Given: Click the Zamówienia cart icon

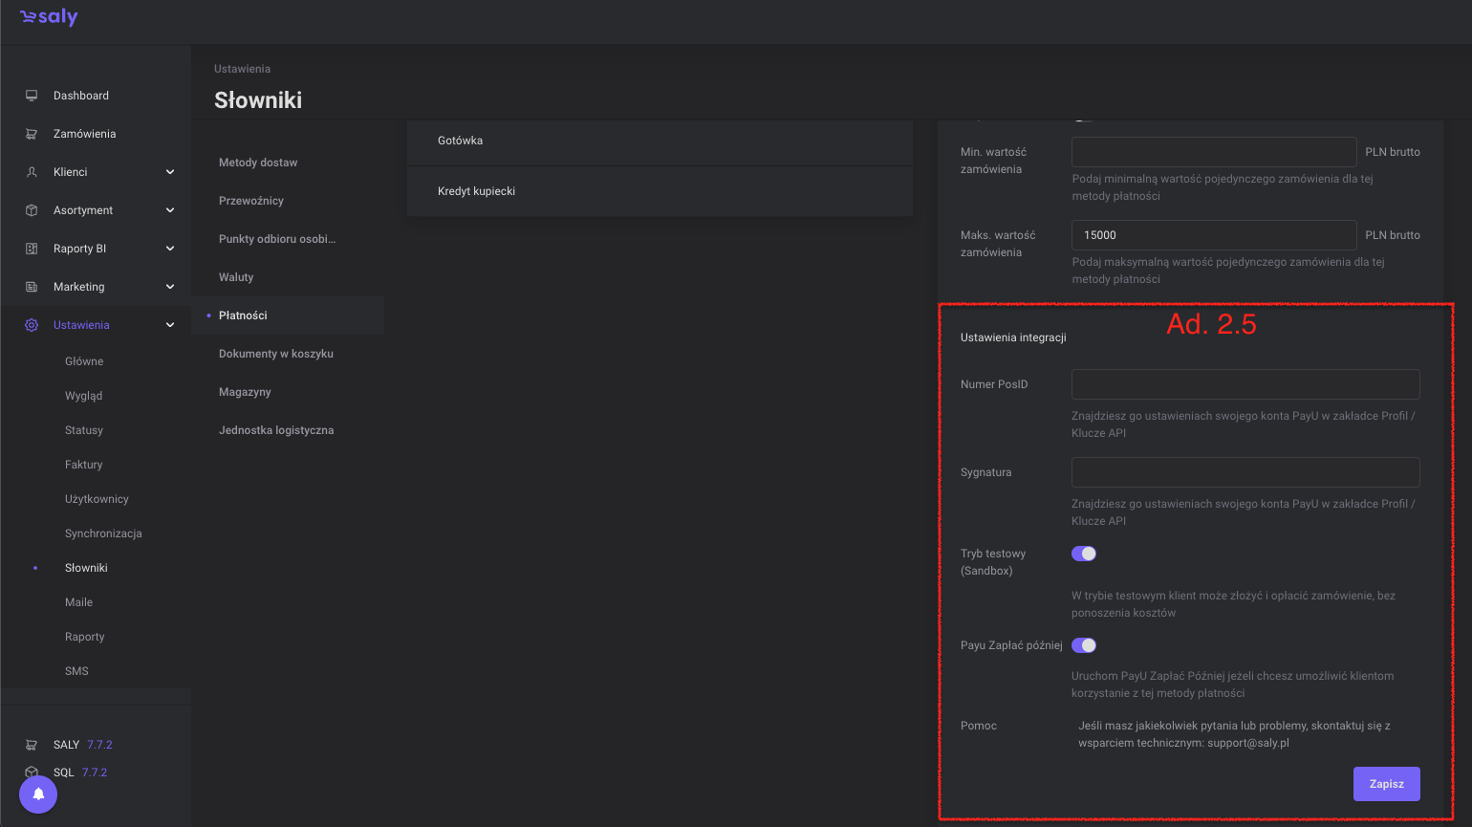Looking at the screenshot, I should (32, 134).
